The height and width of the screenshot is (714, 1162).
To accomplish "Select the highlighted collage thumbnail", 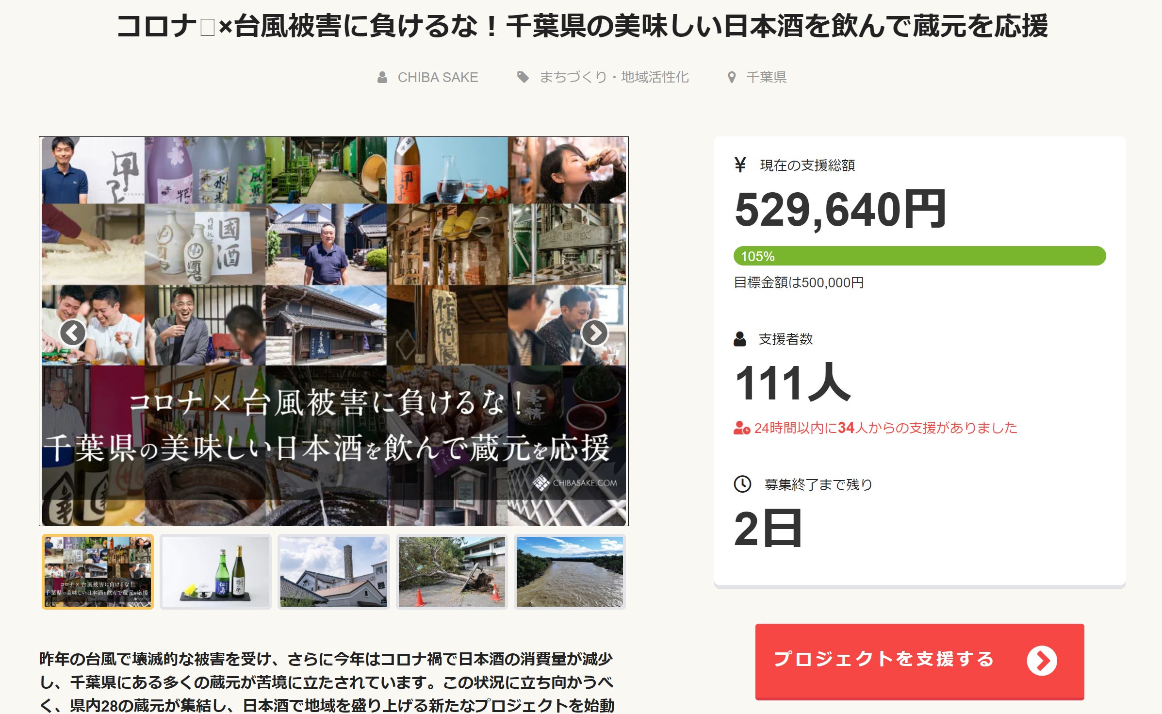I will pos(98,572).
